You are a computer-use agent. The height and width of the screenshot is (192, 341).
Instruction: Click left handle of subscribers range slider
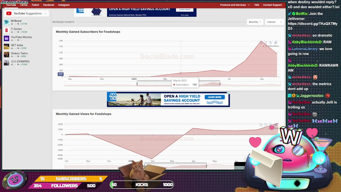click(x=137, y=84)
